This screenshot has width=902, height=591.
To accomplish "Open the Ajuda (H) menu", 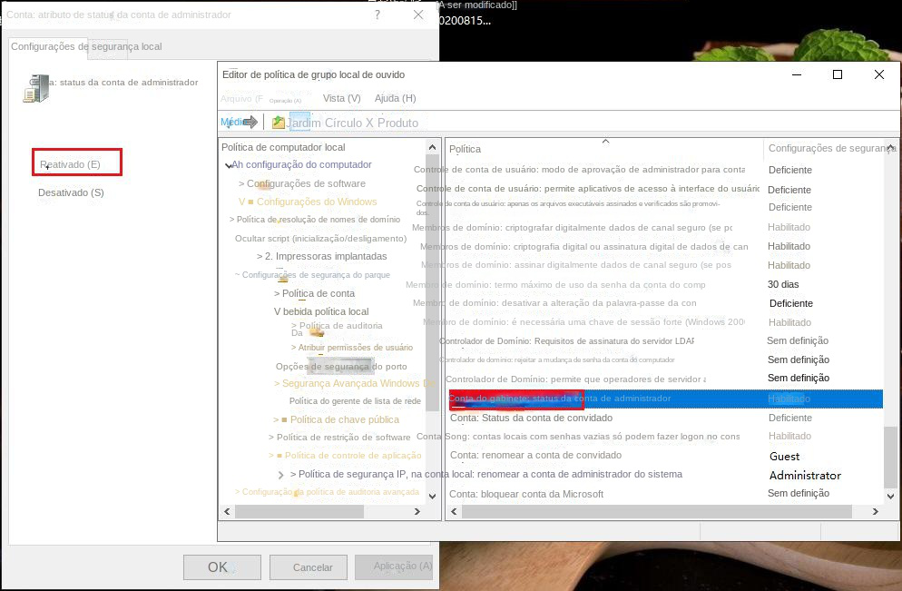I will coord(395,98).
